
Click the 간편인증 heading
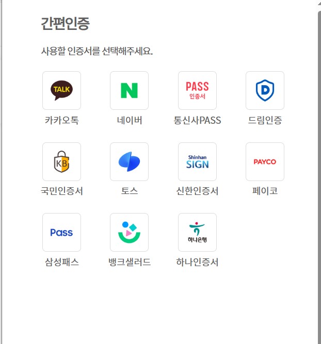(x=65, y=24)
